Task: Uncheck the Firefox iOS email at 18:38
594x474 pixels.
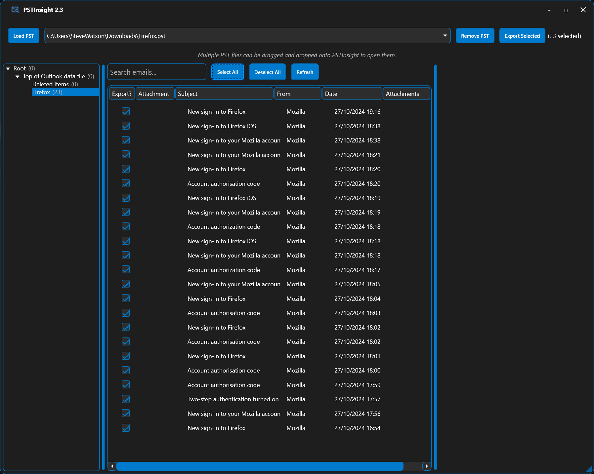Action: [x=126, y=126]
